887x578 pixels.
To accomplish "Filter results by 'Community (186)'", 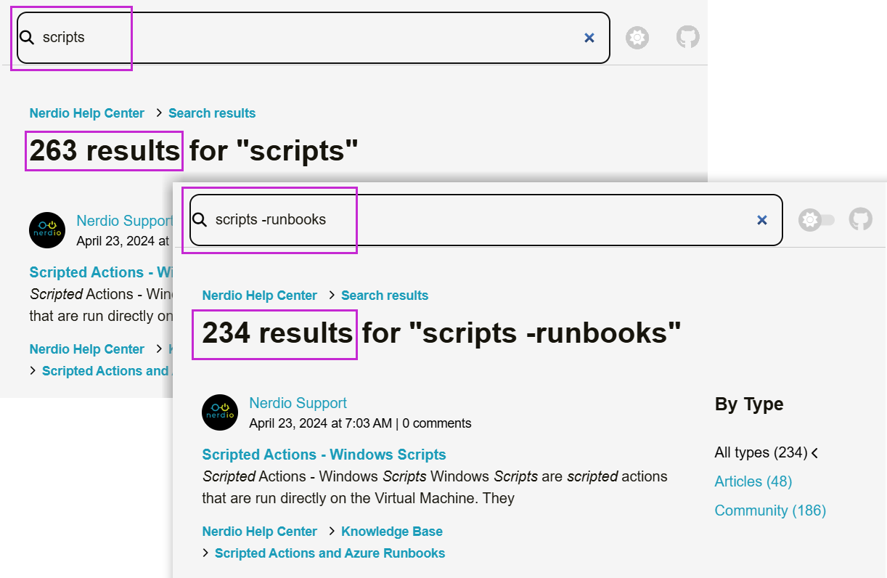I will (x=770, y=510).
